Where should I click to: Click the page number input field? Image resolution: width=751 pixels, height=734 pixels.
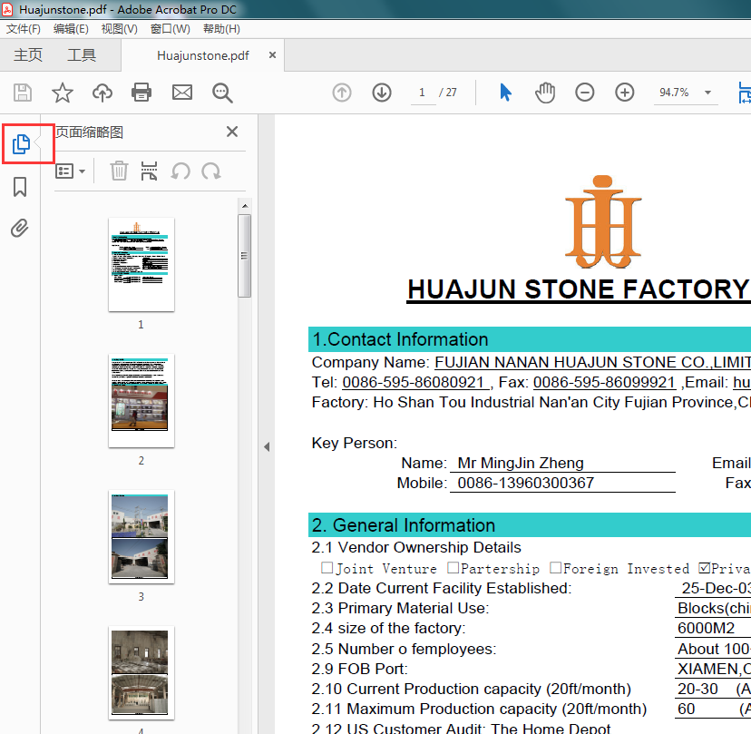pos(422,93)
